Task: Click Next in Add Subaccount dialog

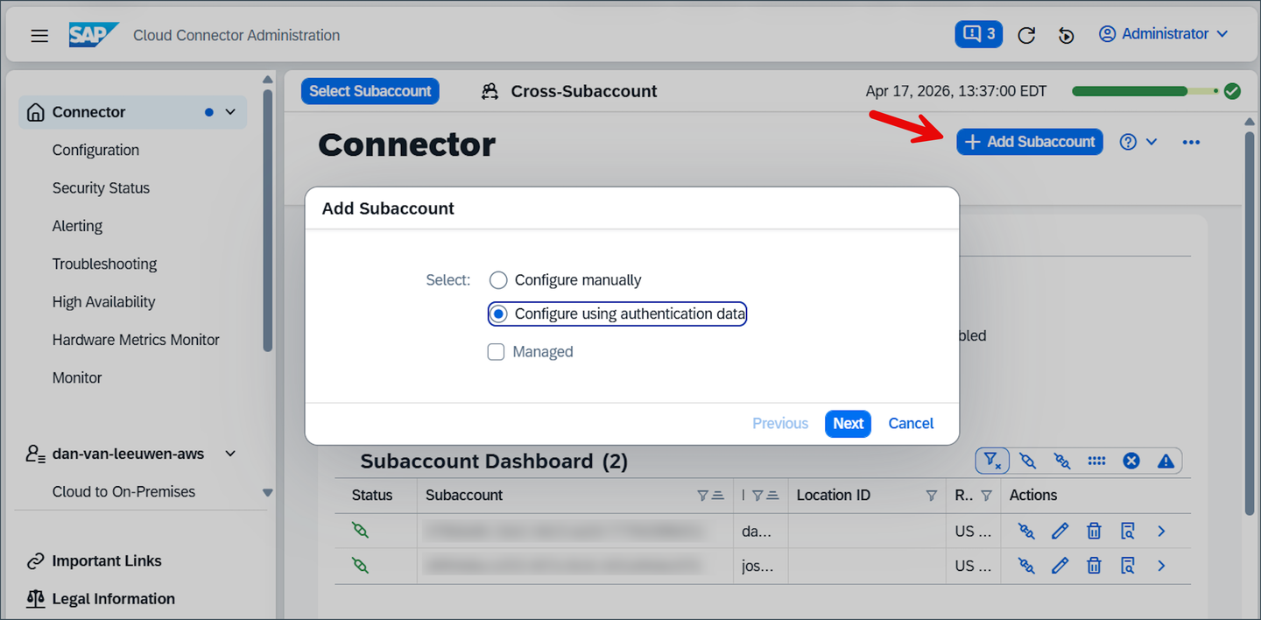Action: coord(848,424)
